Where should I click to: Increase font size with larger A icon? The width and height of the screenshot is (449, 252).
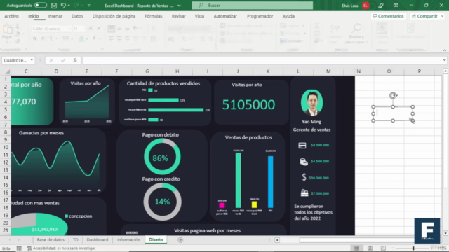pyautogui.click(x=91, y=28)
